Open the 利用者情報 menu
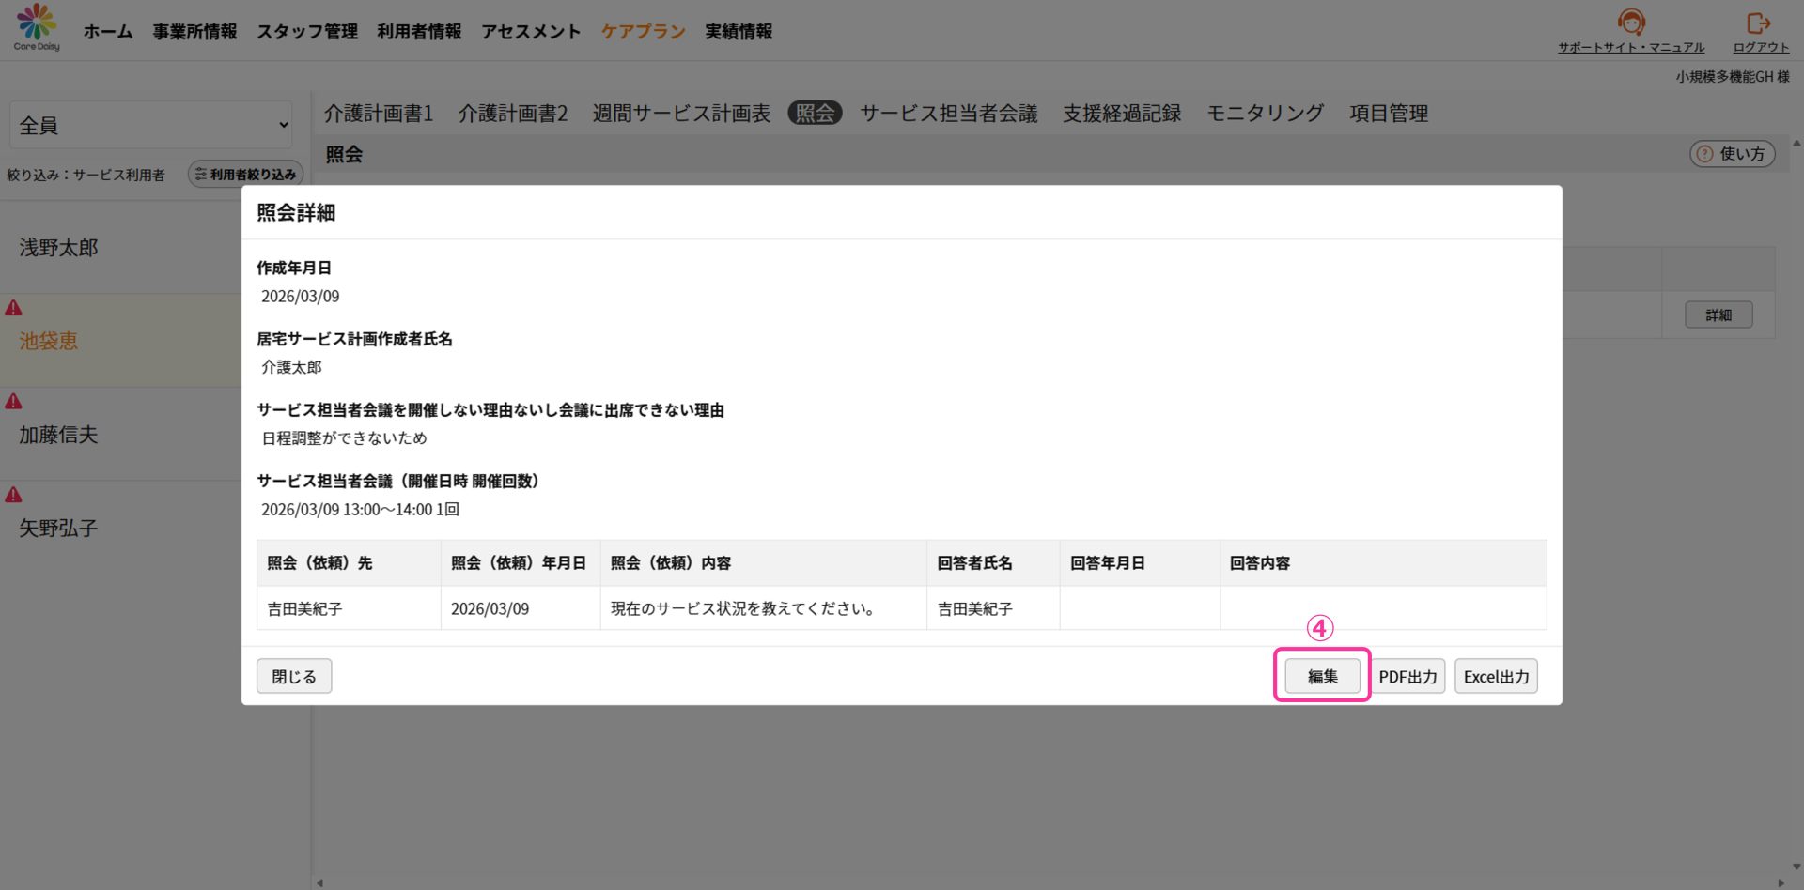 pos(419,32)
